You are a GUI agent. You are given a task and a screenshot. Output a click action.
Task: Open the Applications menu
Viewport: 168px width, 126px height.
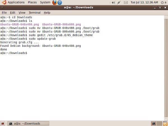[x=16, y=2]
